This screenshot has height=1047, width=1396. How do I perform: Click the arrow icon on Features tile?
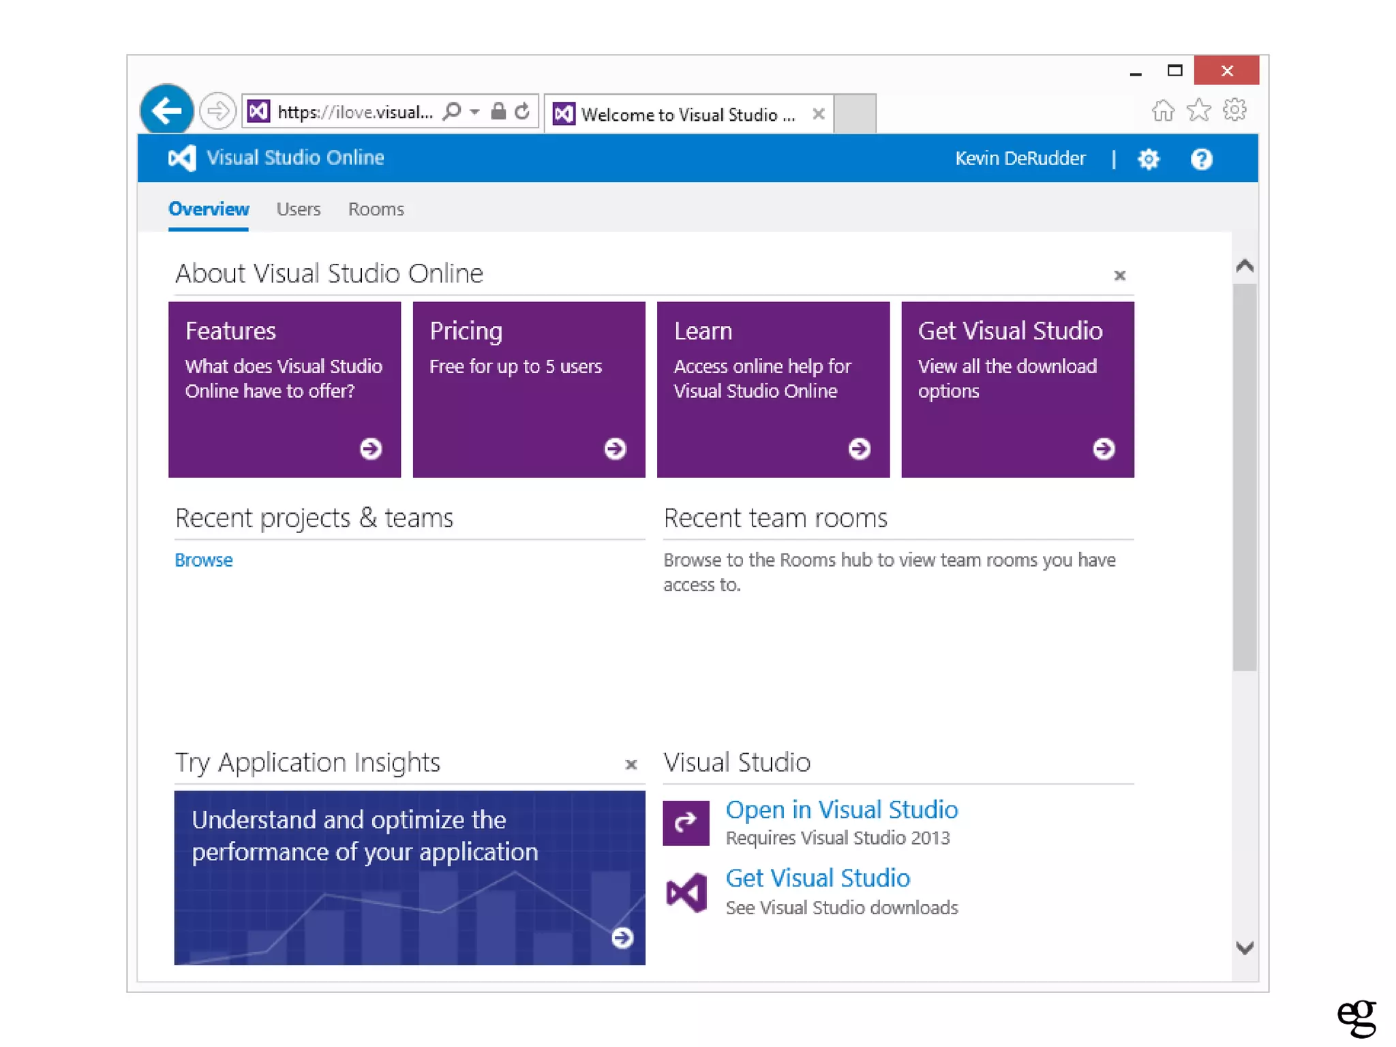coord(371,449)
